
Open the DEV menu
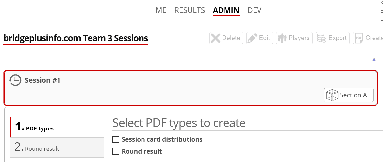(x=255, y=10)
